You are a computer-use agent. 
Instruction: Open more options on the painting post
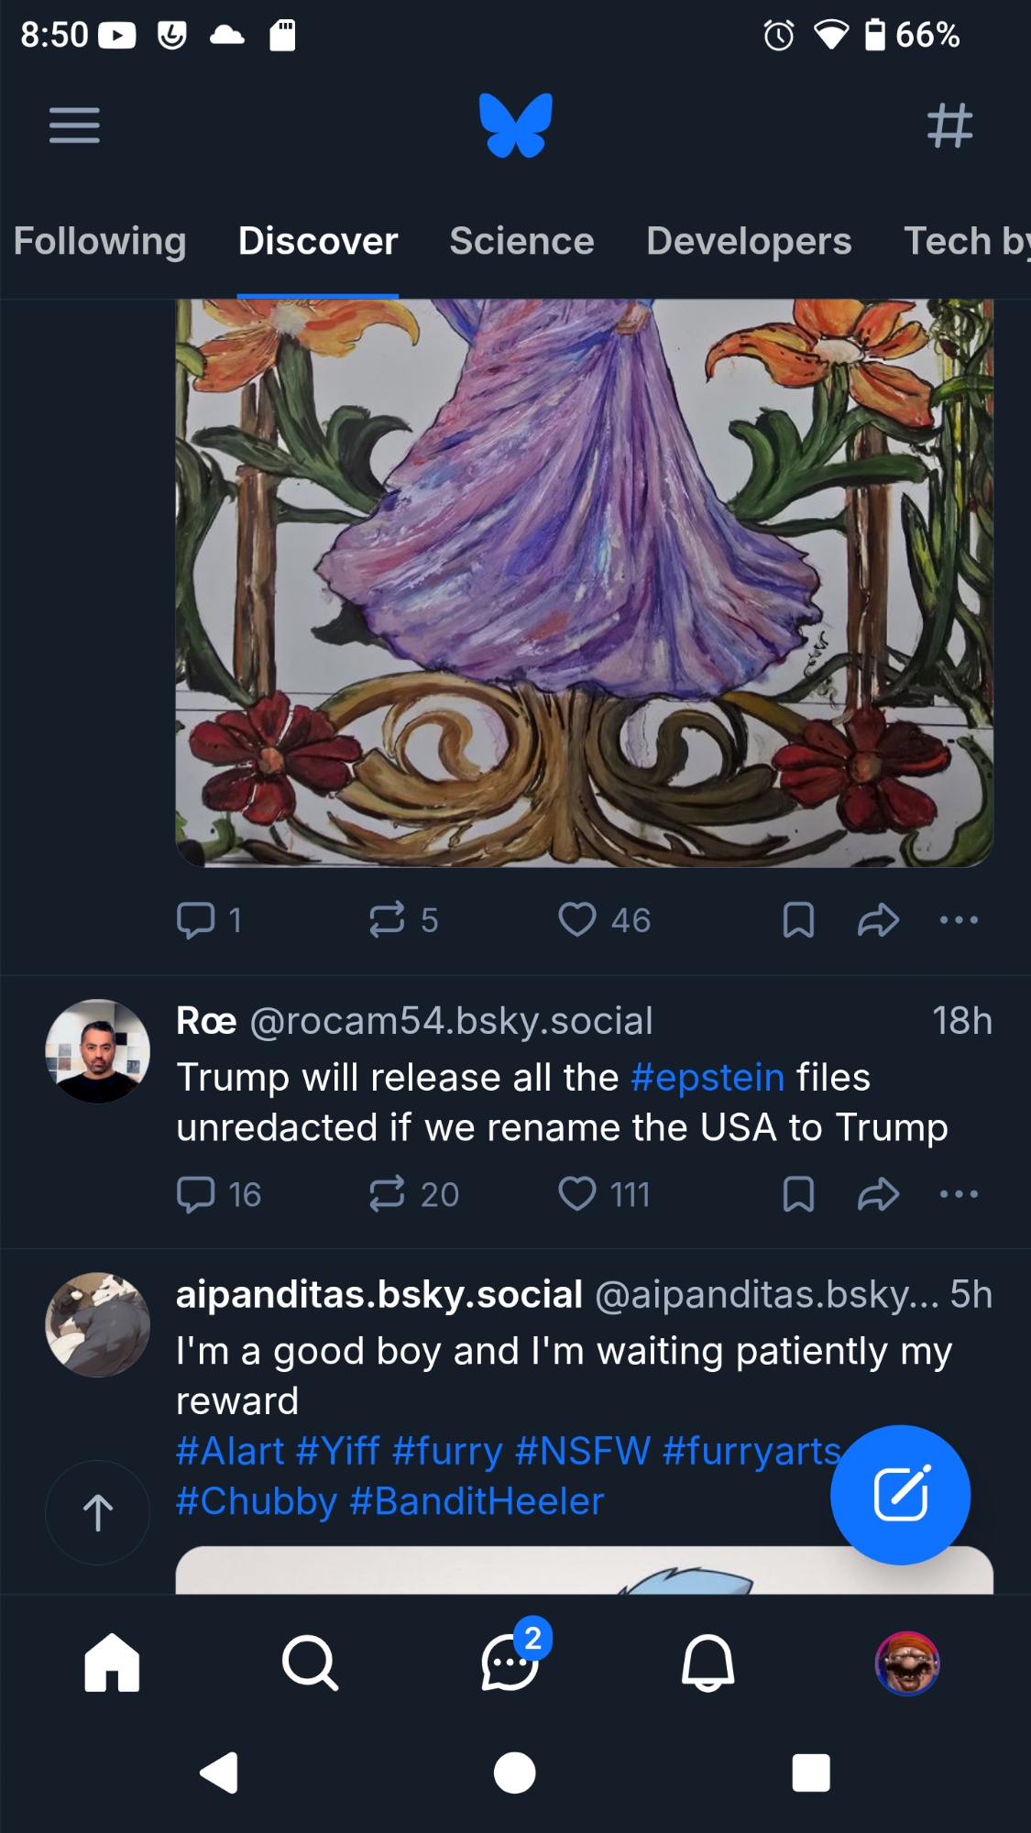coord(959,919)
